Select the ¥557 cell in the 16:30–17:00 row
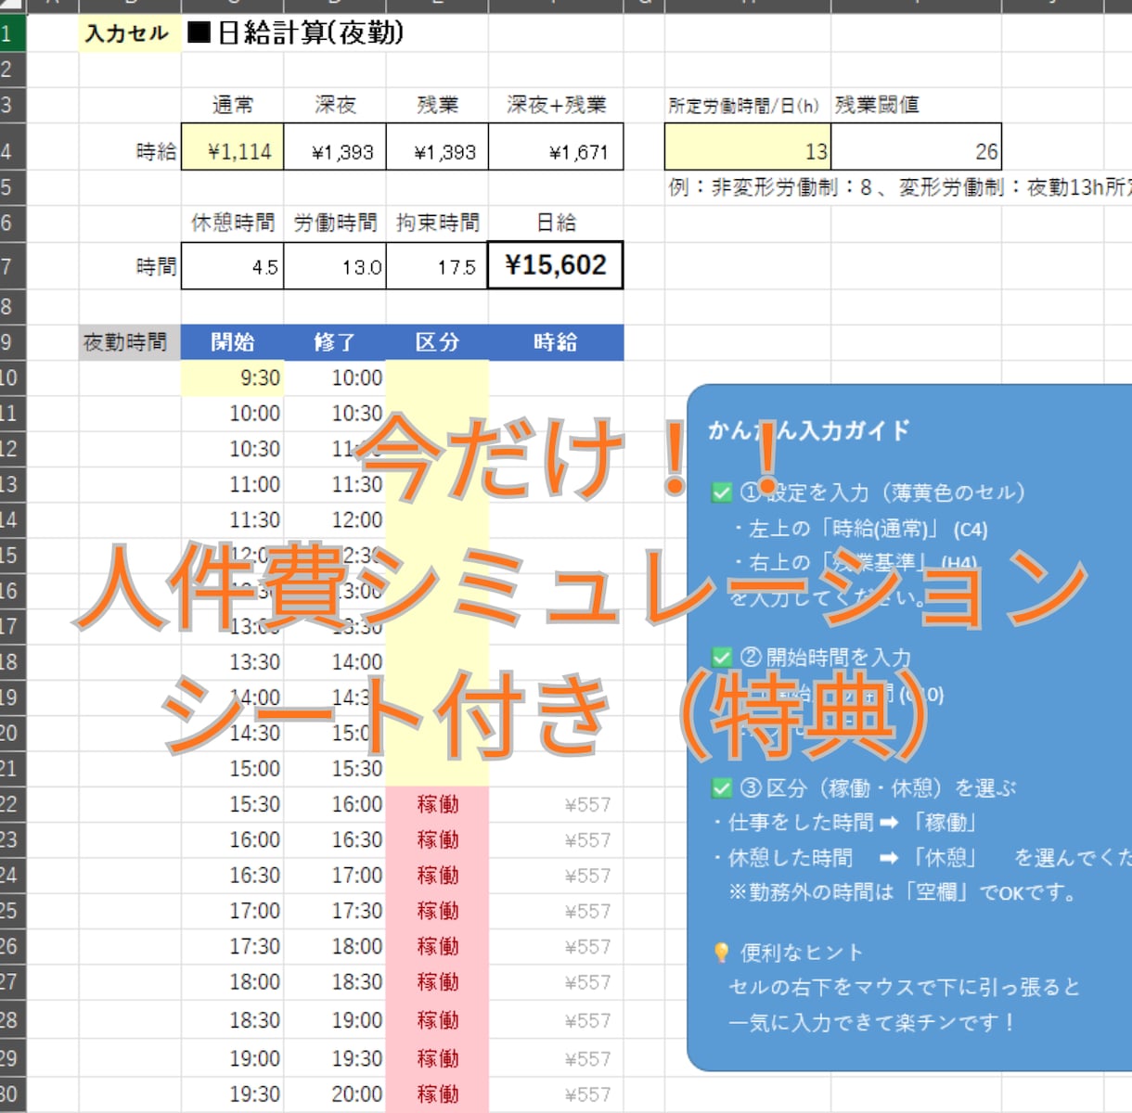This screenshot has width=1132, height=1113. pos(556,876)
